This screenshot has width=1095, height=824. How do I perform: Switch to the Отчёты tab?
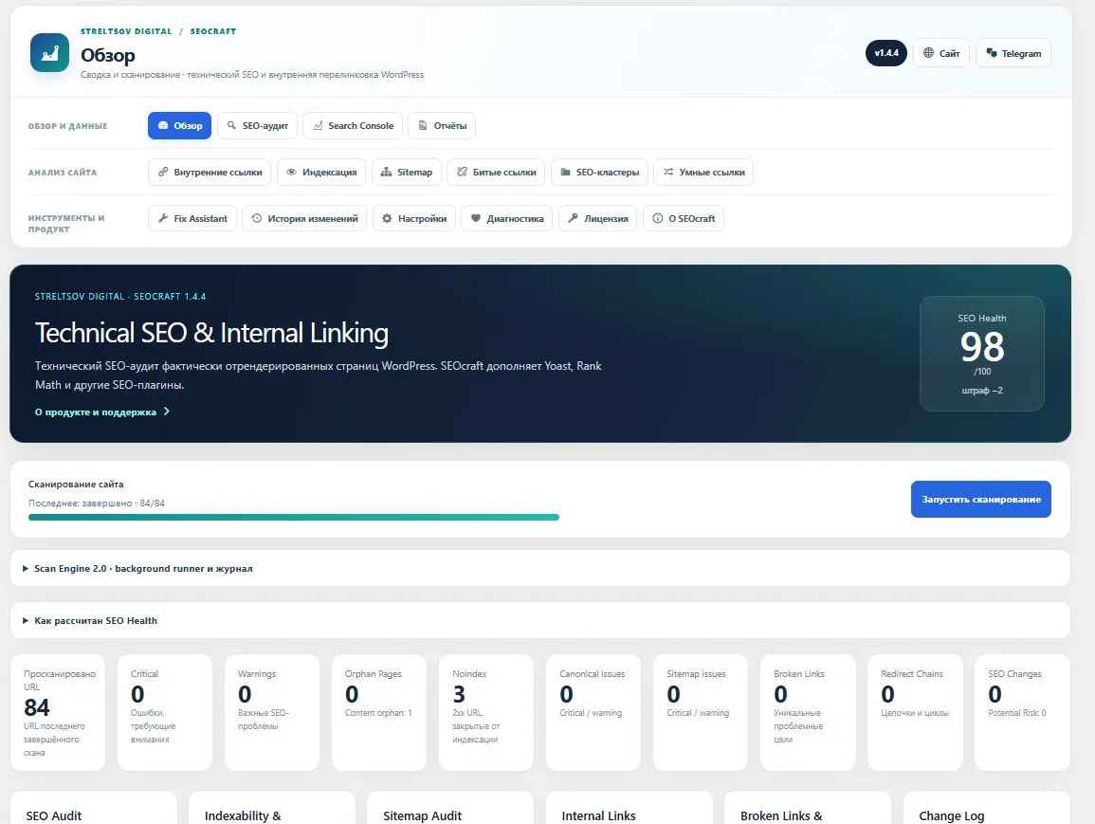(442, 126)
